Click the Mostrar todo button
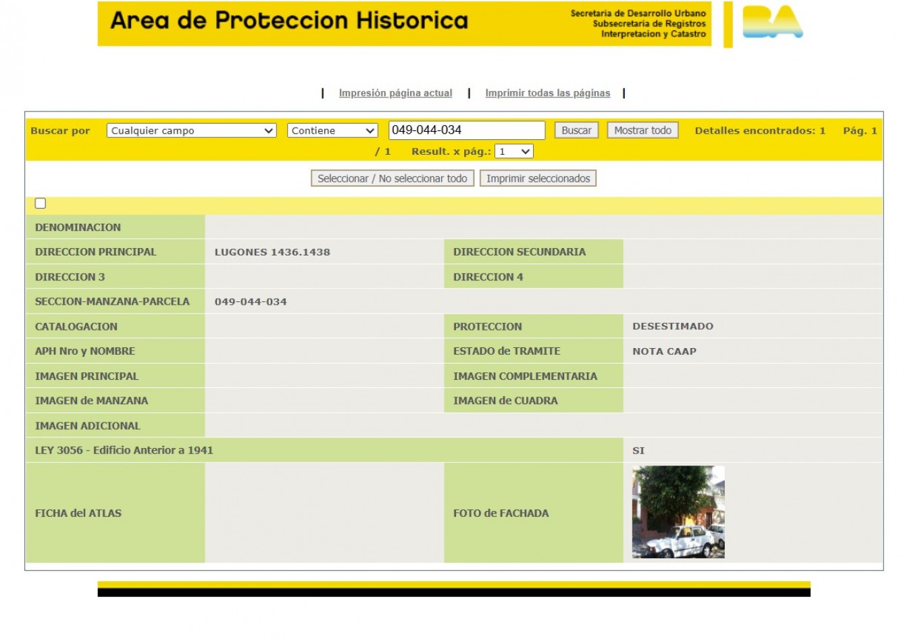Viewport: 912px width, 642px height. pyautogui.click(x=642, y=130)
